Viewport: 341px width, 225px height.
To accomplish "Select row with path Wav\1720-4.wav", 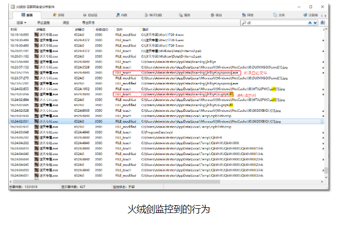I will tap(165, 34).
